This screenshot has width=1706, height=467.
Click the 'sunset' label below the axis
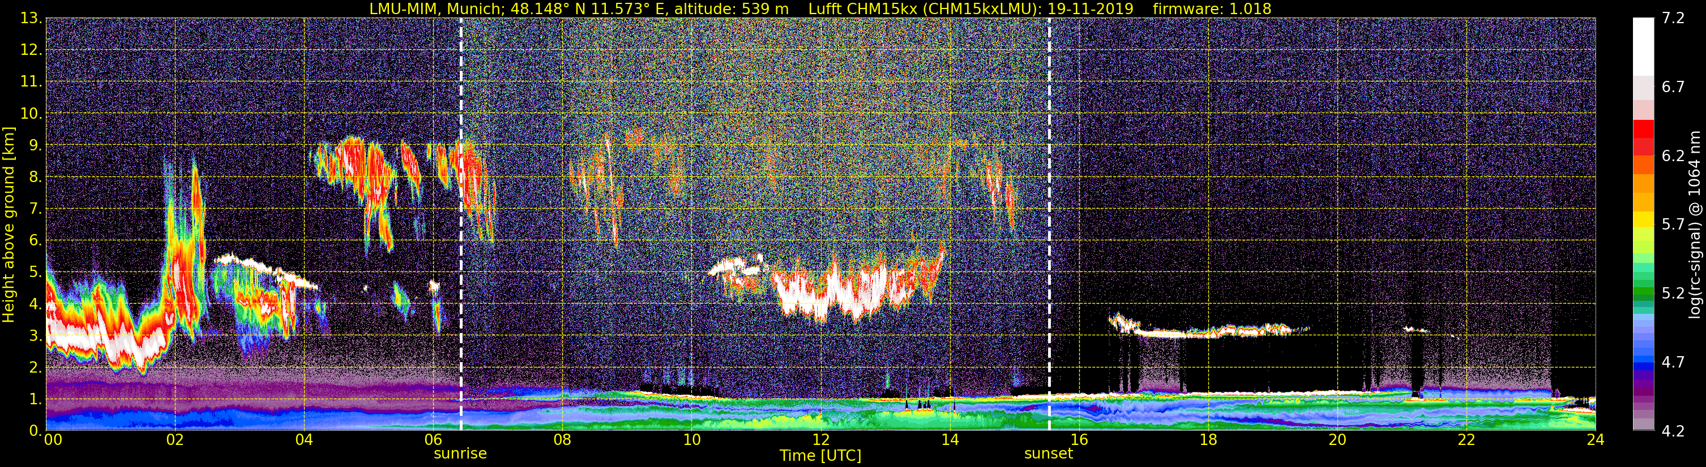[1049, 454]
